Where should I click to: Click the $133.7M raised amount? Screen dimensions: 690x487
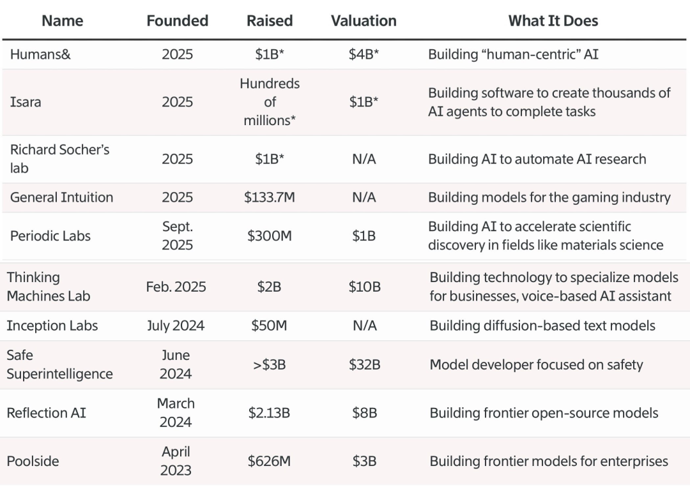[x=270, y=198]
